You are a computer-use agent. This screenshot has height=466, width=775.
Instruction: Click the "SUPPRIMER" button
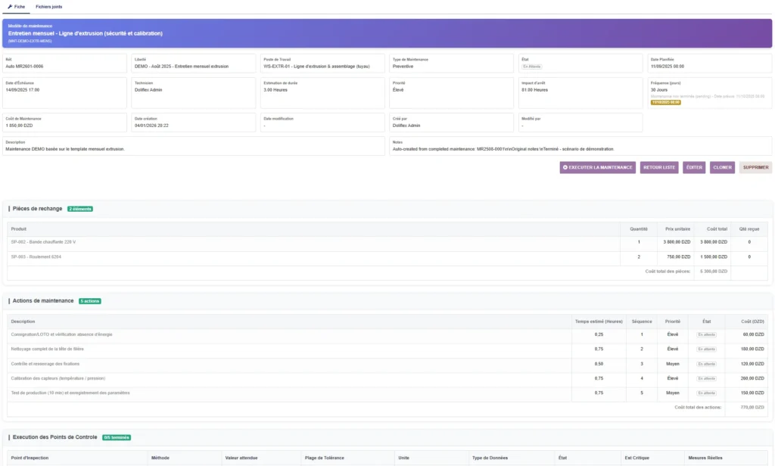pos(755,167)
